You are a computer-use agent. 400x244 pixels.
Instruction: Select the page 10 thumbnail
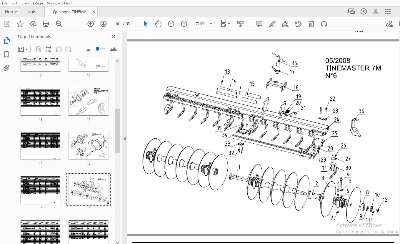[89, 65]
